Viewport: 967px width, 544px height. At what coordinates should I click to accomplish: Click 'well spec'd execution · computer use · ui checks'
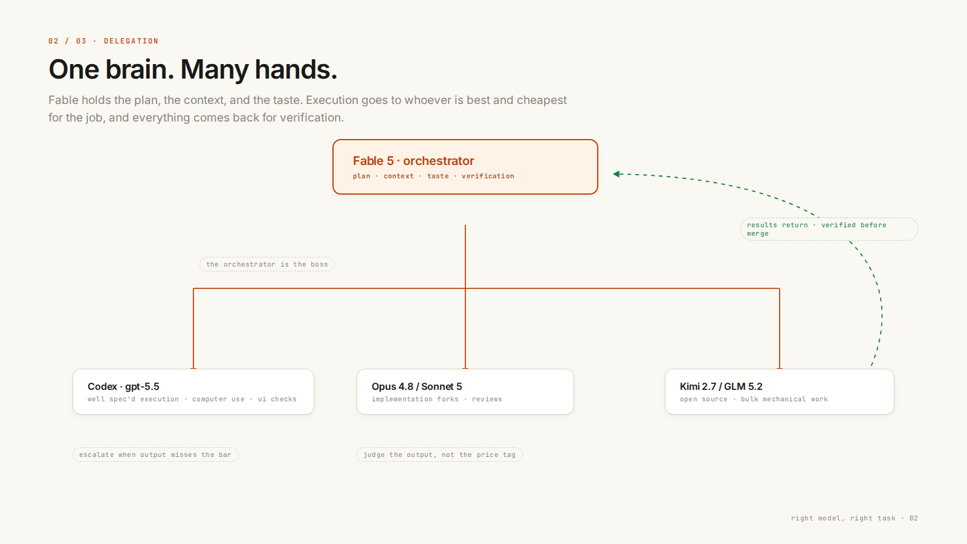pyautogui.click(x=192, y=399)
